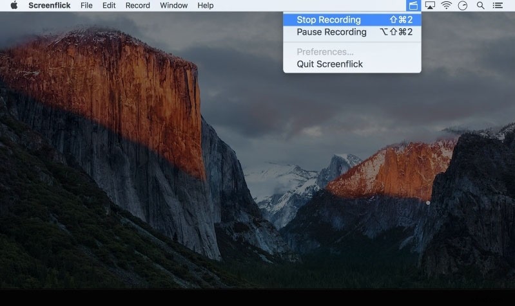The height and width of the screenshot is (306, 515).
Task: Choose Quit Screenflick from the menu
Action: [352, 64]
